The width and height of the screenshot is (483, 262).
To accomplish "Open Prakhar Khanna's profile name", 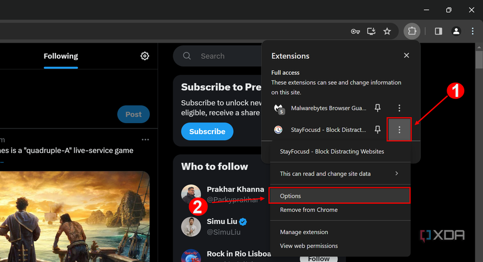I will point(235,189).
